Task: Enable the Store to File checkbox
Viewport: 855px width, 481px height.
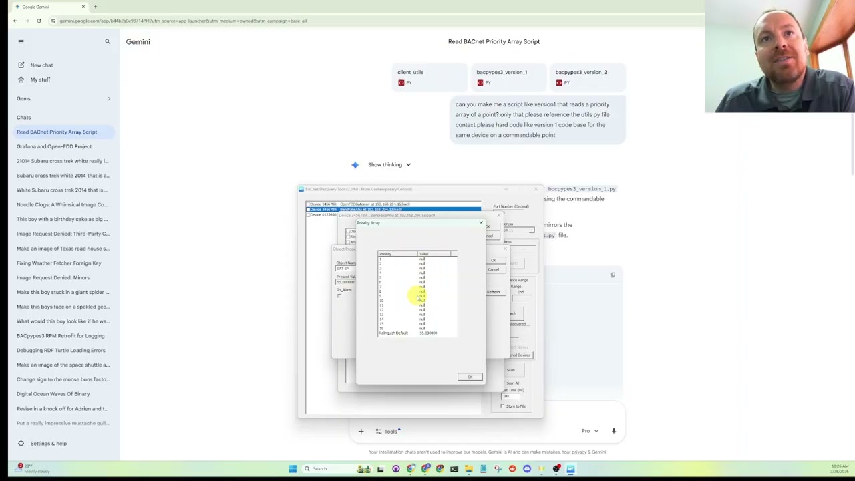Action: [503, 406]
